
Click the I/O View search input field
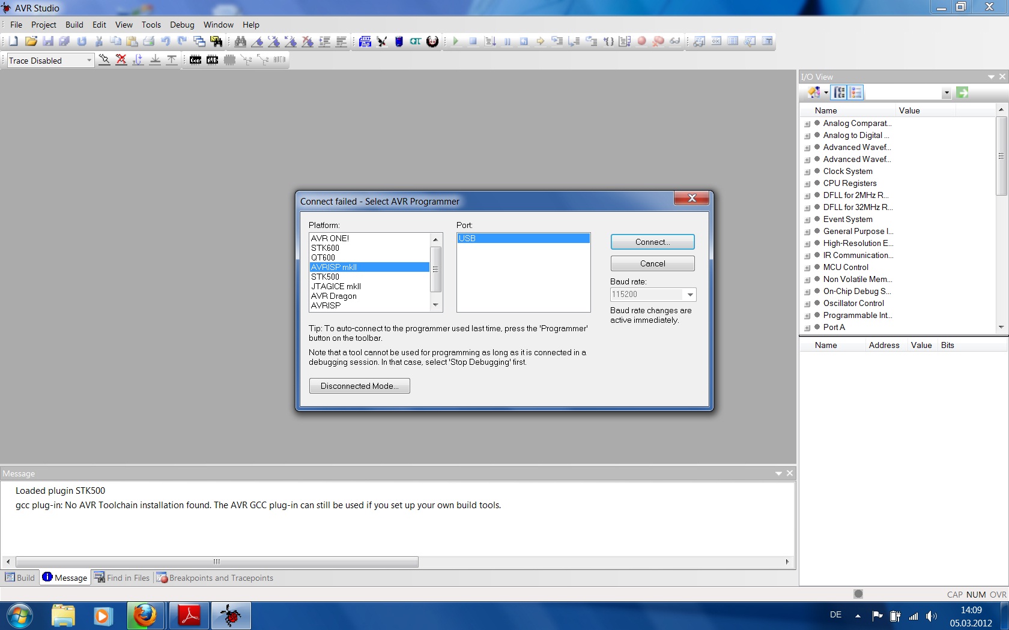[x=903, y=93]
